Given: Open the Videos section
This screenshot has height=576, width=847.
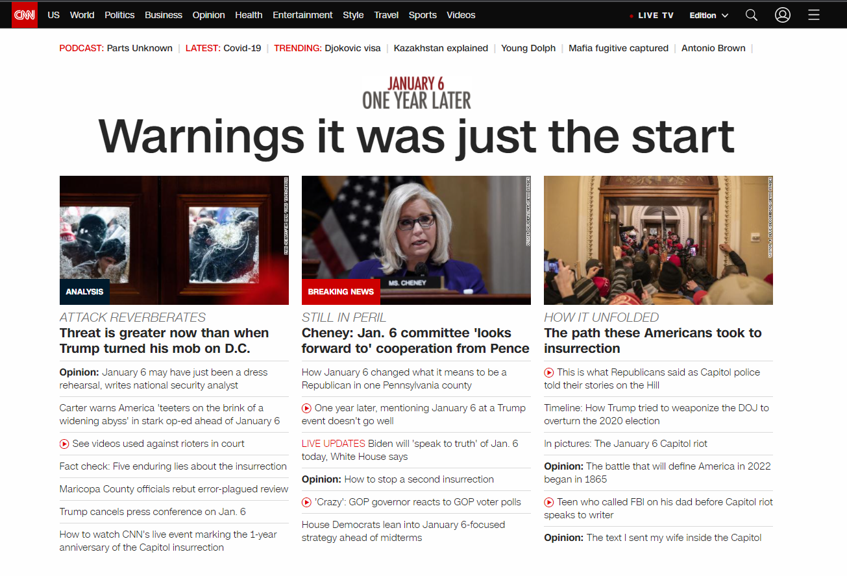Looking at the screenshot, I should click(x=461, y=15).
